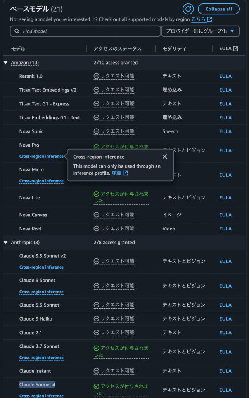Open EULA for Claude 3 Haiku
Viewport: 249px width, 398px height.
click(225, 319)
